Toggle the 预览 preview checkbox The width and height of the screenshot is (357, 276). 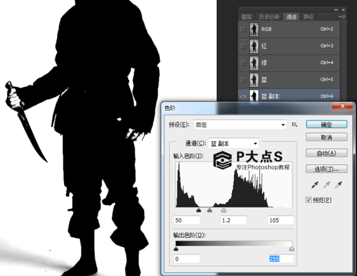308,200
